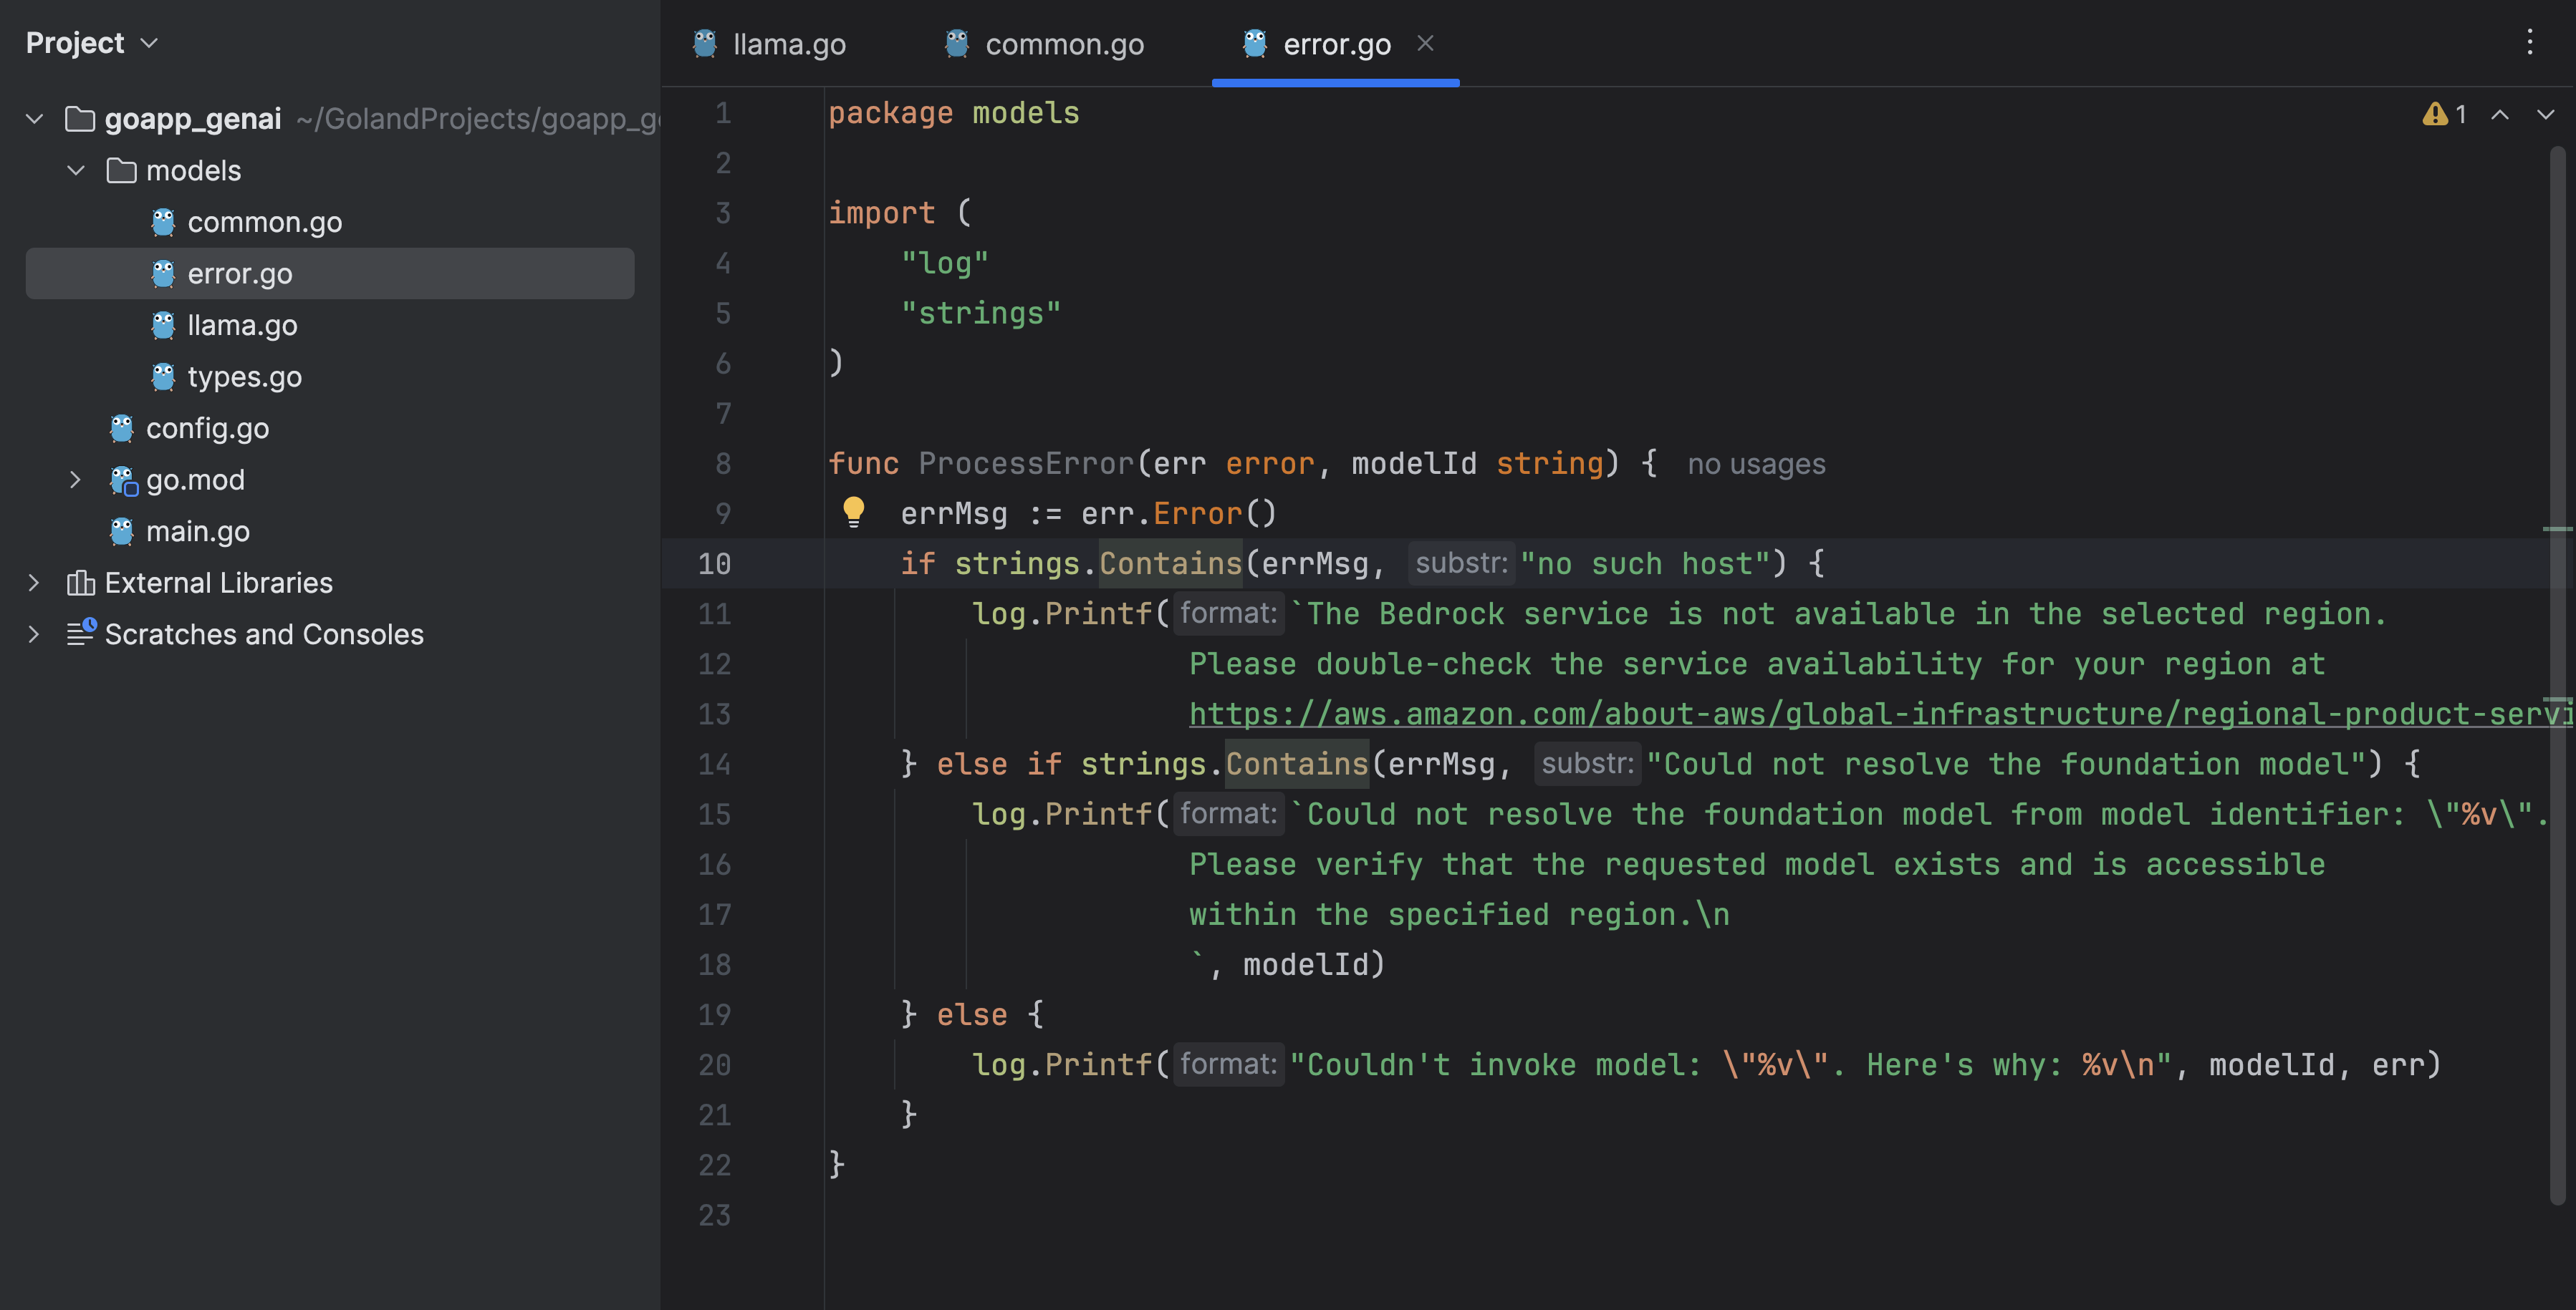Close the error.go tab
The image size is (2576, 1310).
pyautogui.click(x=1425, y=43)
